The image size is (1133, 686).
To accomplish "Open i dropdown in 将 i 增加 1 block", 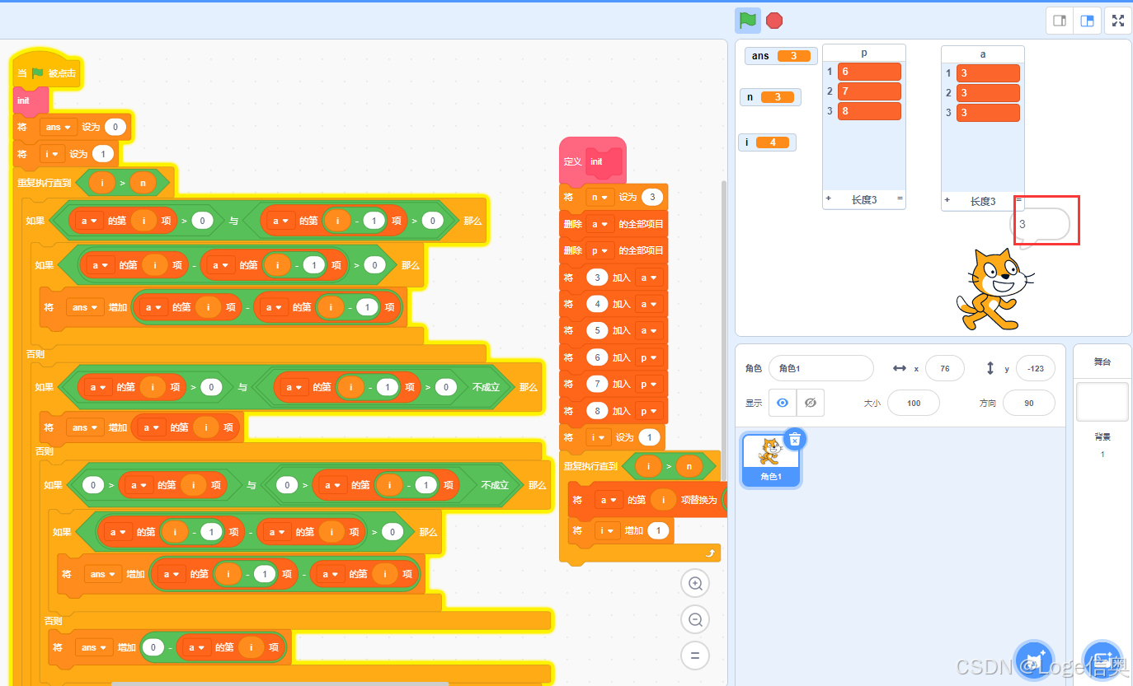I will 608,531.
